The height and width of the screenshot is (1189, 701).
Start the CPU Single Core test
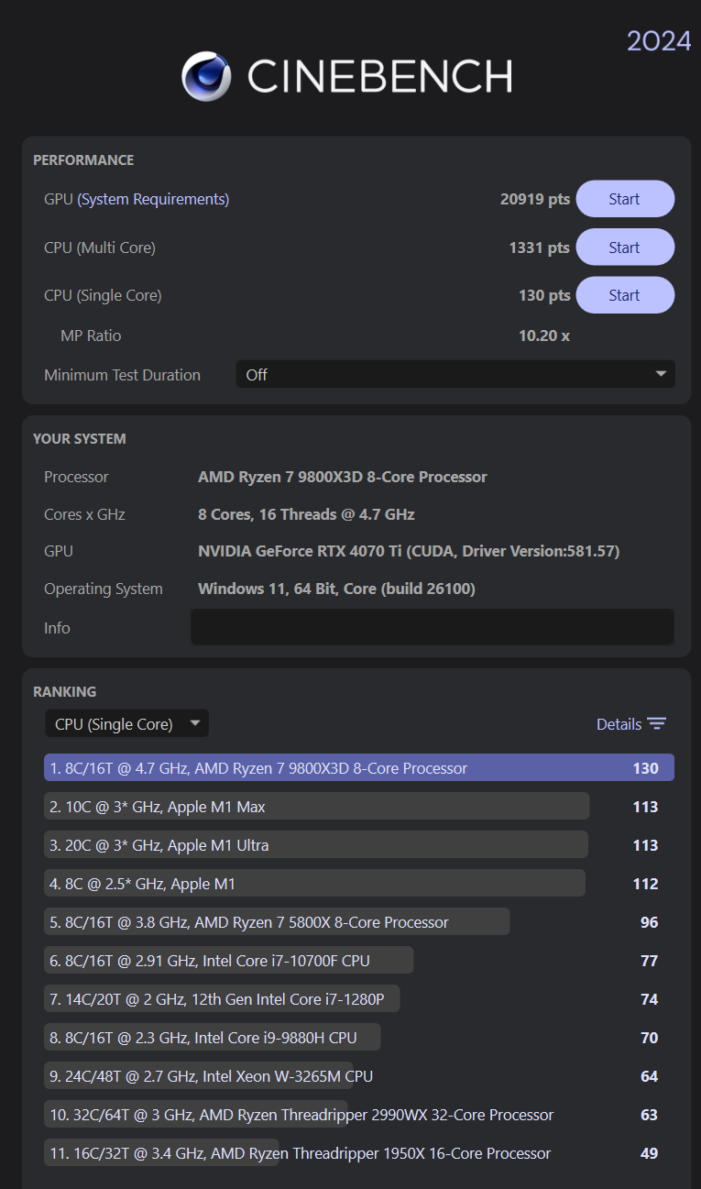coord(625,295)
